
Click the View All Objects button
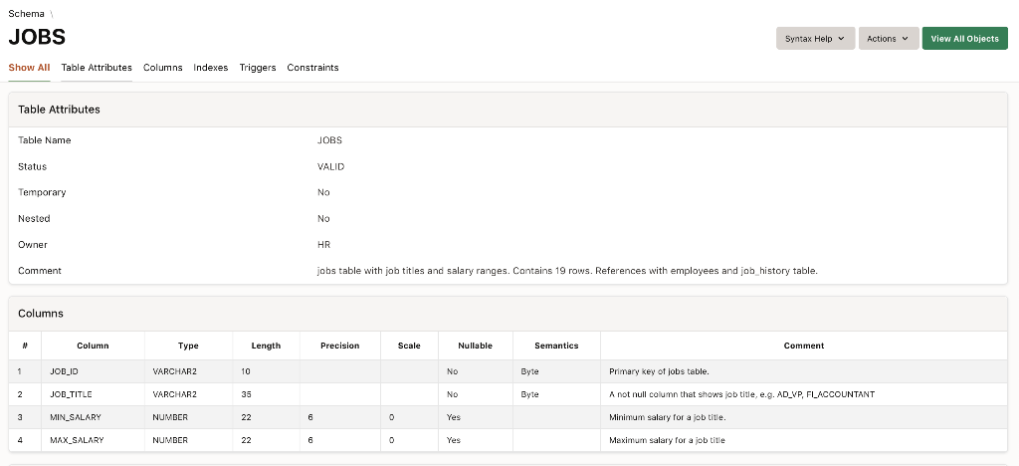click(x=964, y=39)
